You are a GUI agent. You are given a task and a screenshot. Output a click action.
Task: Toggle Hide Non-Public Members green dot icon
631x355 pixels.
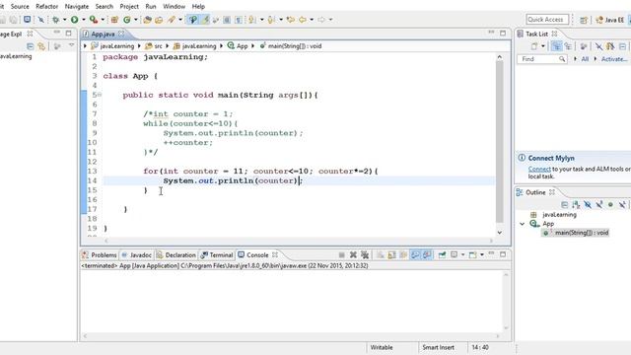pos(610,205)
